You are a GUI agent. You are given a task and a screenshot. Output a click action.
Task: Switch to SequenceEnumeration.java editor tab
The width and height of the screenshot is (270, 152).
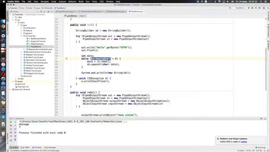(x=91, y=11)
